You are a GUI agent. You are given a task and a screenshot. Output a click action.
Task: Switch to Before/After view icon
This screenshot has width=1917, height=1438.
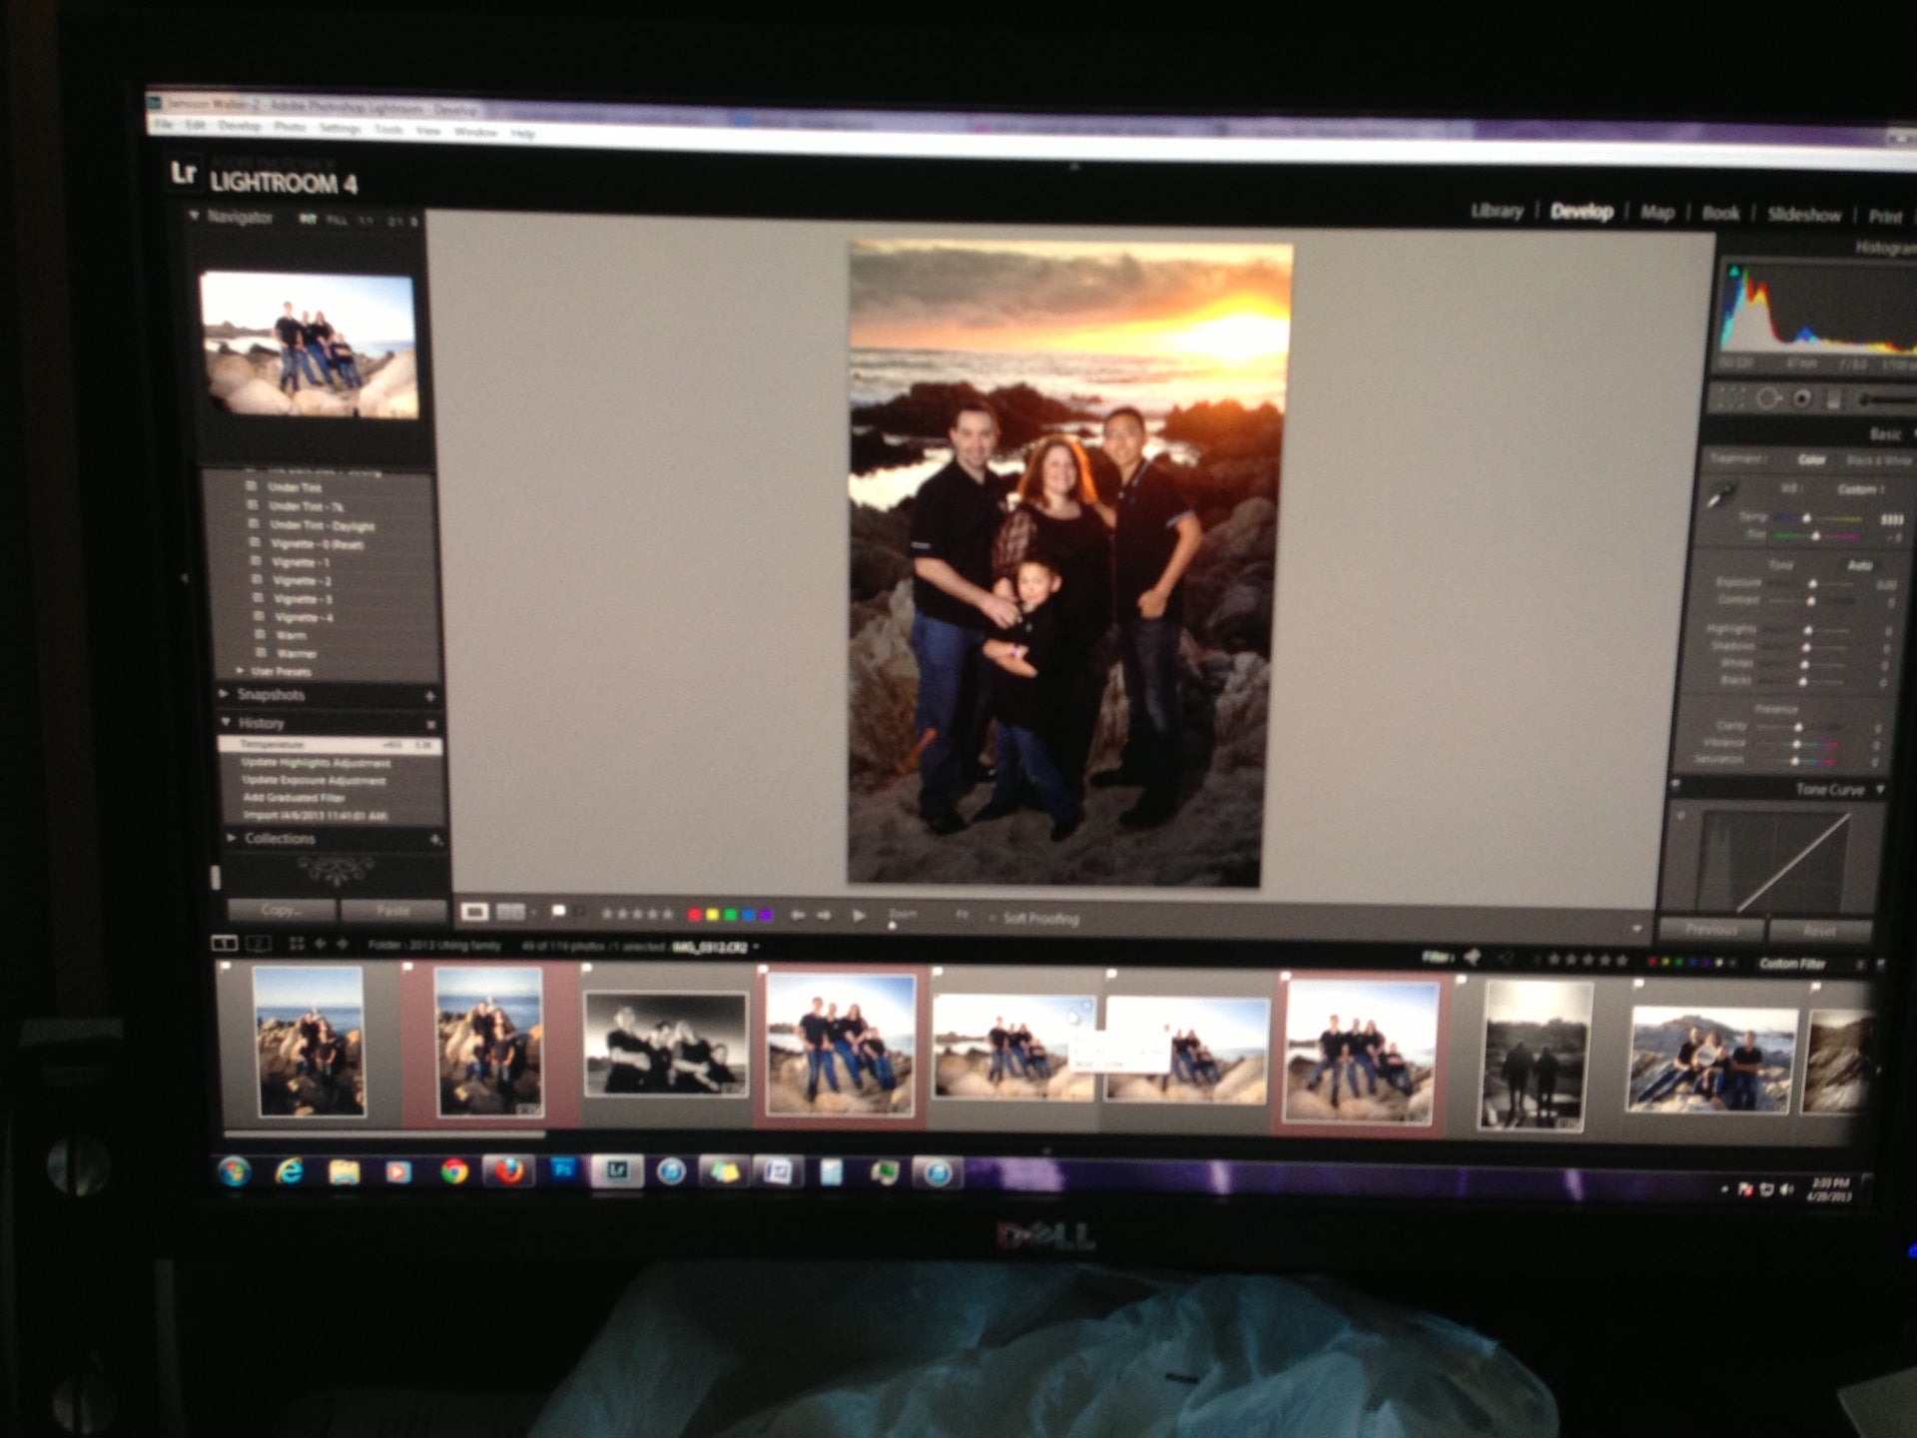[511, 912]
